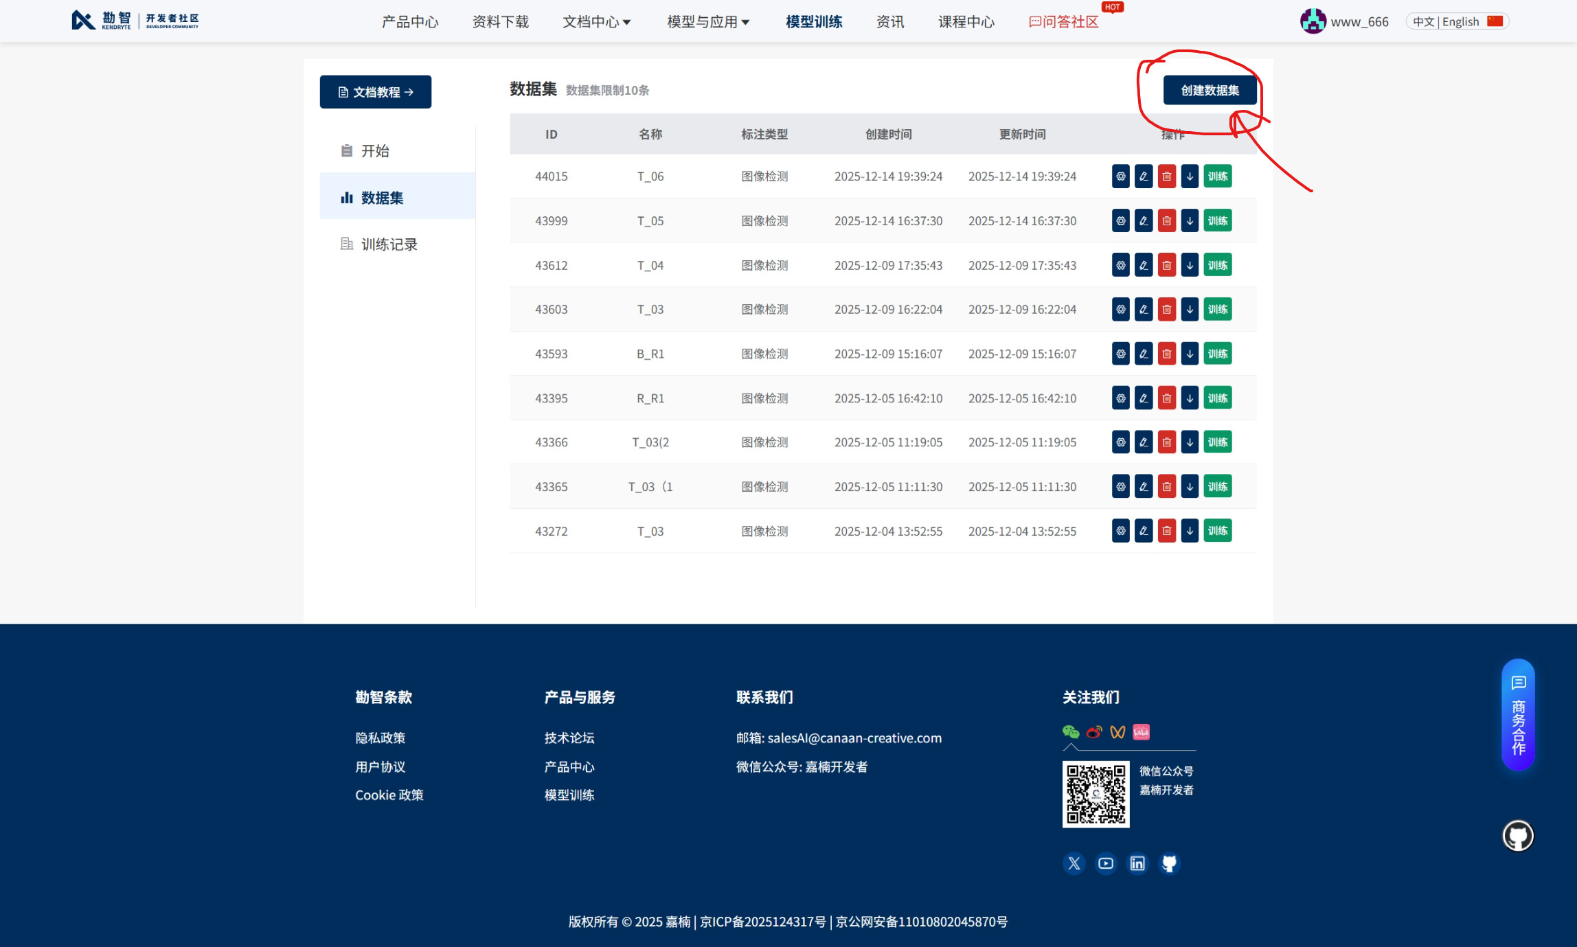Delete dataset T_04 with red trash icon

point(1166,265)
